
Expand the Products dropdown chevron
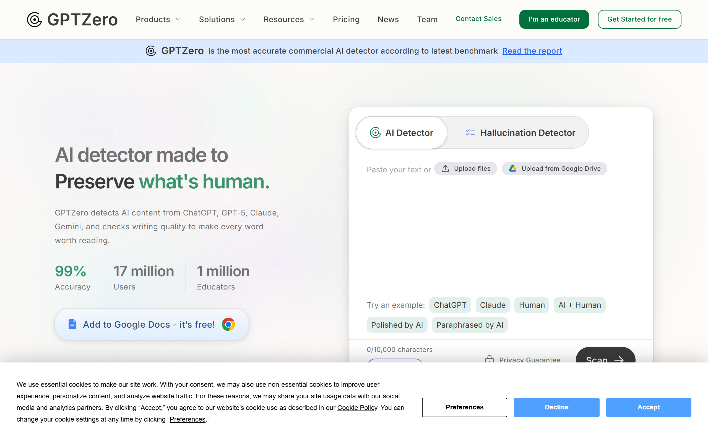click(178, 20)
